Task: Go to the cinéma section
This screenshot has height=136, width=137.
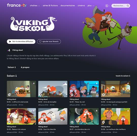Action: point(81,6)
